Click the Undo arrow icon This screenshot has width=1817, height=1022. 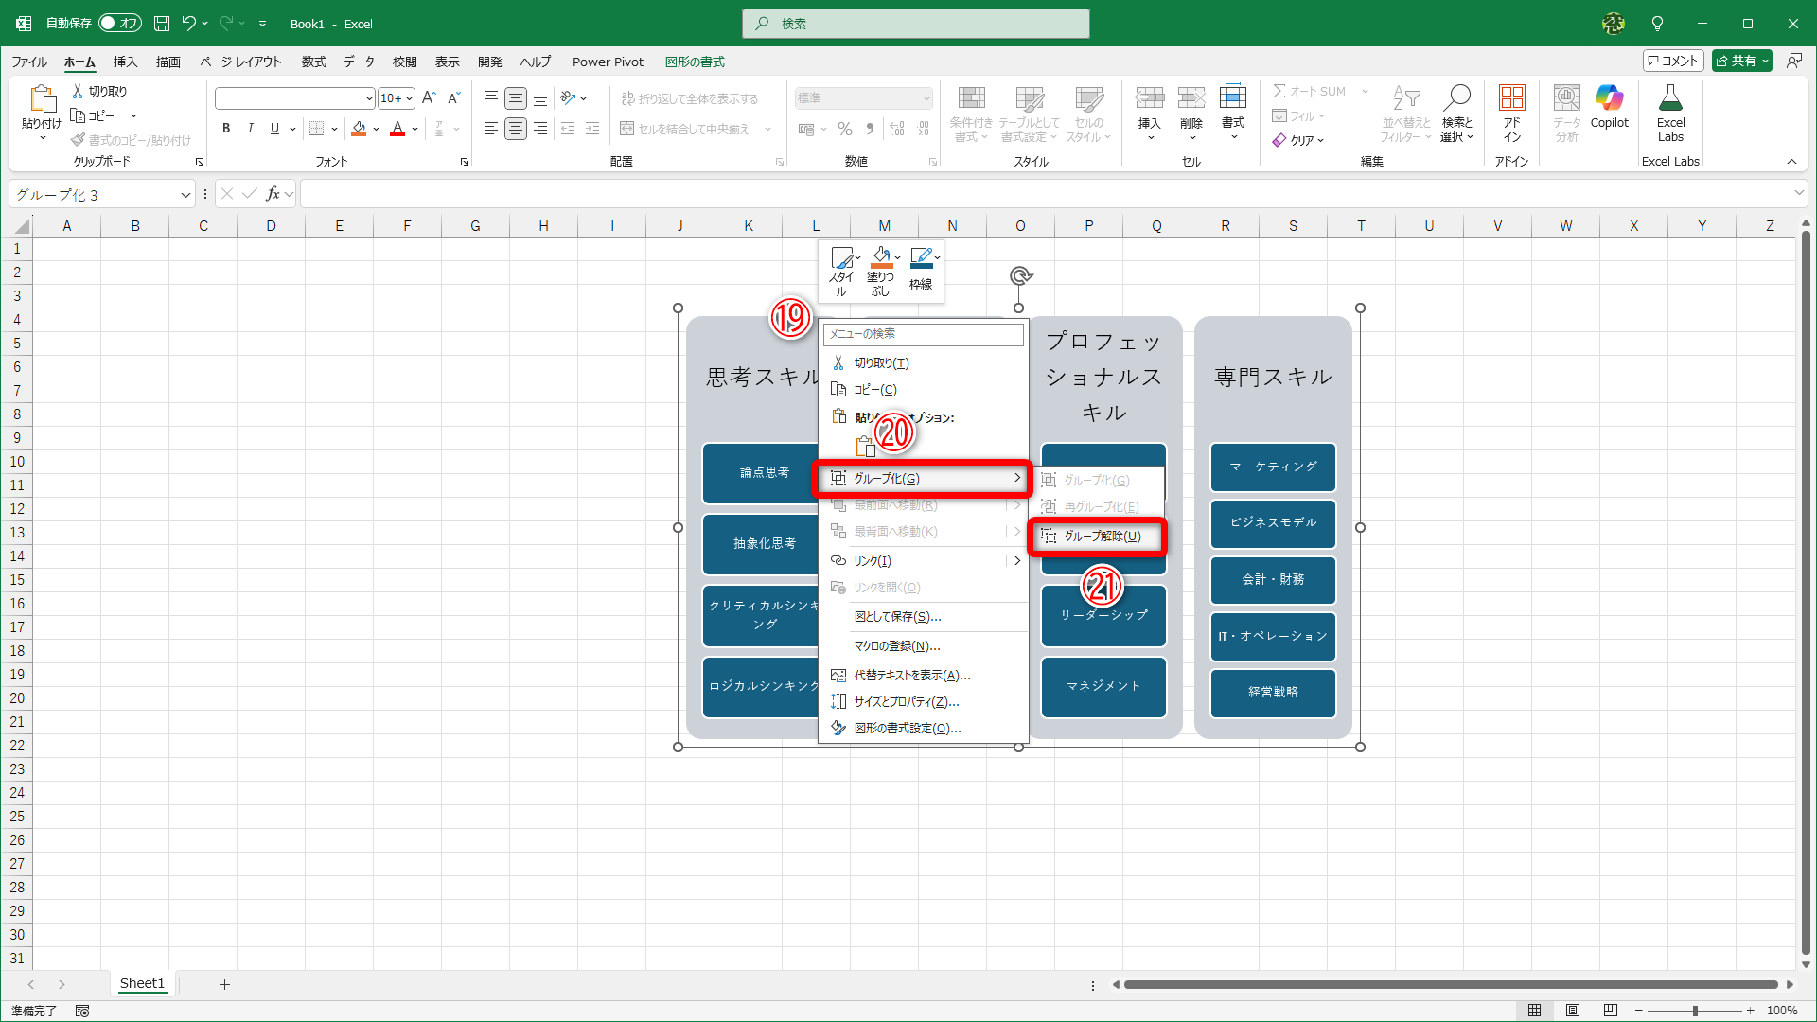click(188, 23)
